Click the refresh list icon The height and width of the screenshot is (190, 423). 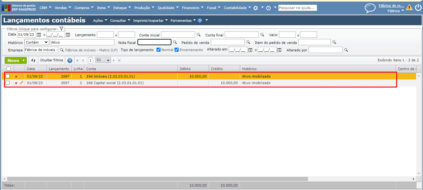33,60
